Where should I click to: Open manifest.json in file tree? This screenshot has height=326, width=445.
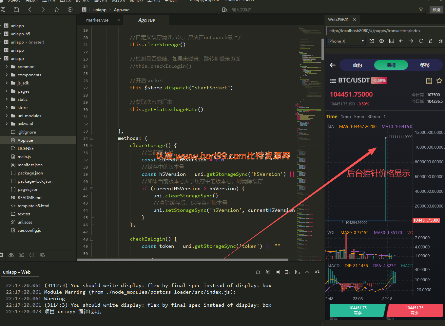tap(30, 165)
